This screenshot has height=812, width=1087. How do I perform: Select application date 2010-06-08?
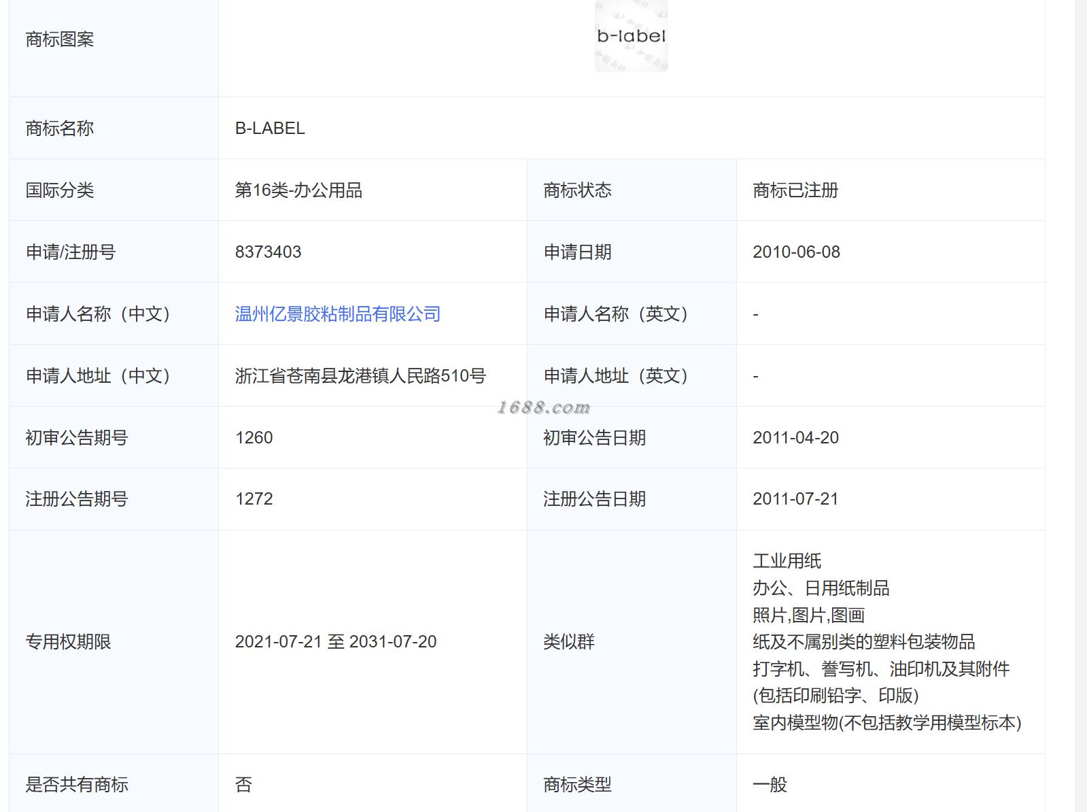(796, 252)
